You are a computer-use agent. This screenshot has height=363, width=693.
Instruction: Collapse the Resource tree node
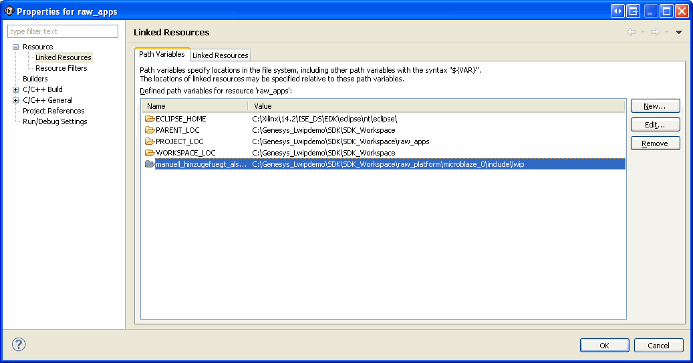click(16, 47)
